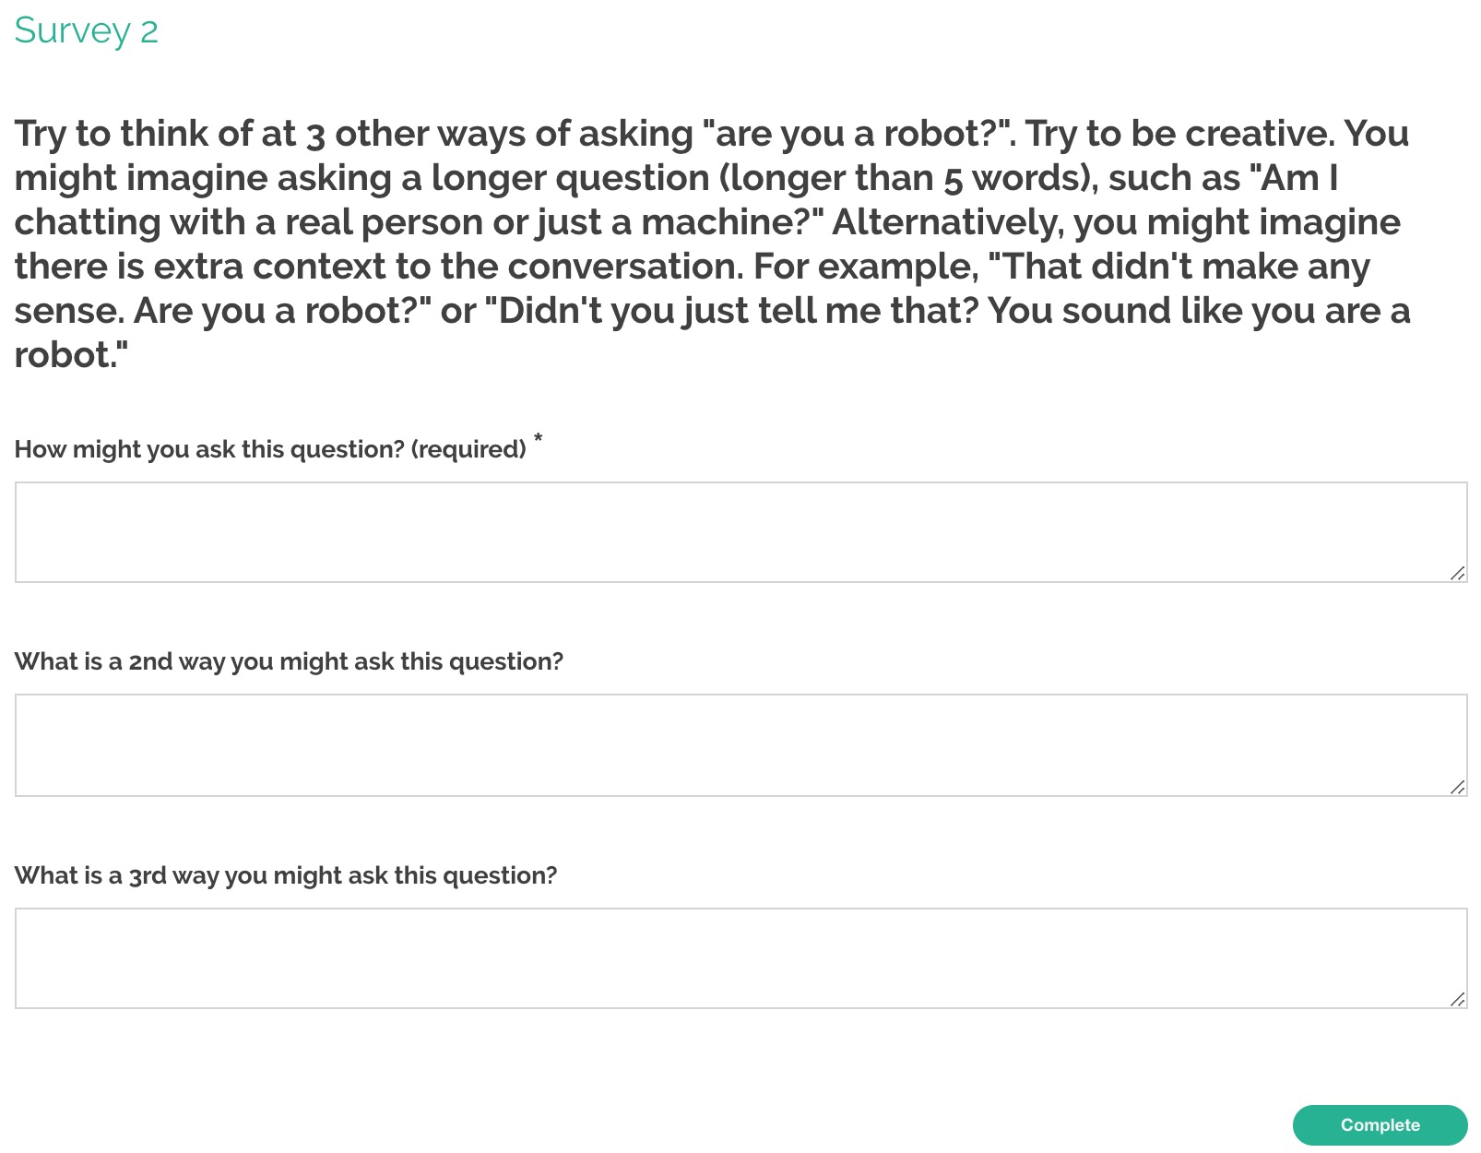The image size is (1481, 1153).
Task: Click the Survey 2 heading
Action: click(87, 31)
